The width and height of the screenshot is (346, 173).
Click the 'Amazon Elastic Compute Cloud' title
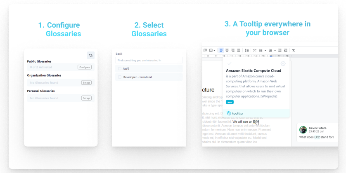click(x=254, y=71)
